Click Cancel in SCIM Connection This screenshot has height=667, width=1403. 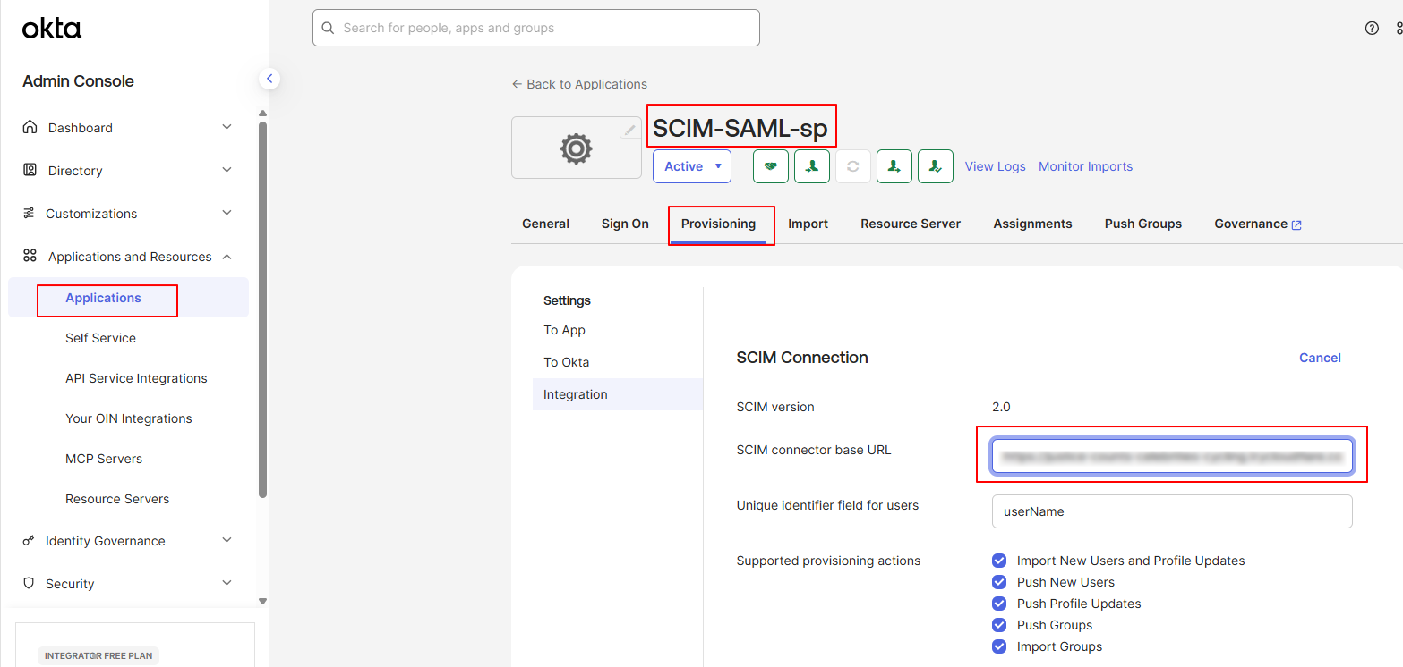[x=1320, y=358]
